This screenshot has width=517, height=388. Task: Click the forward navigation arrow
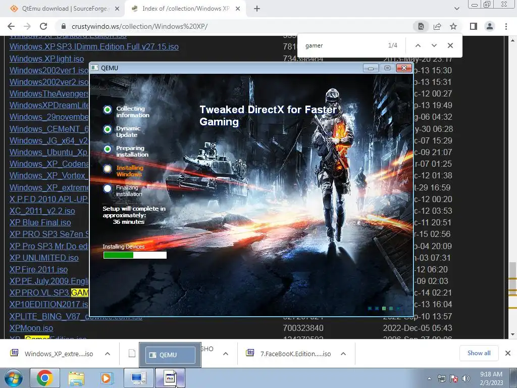[x=27, y=26]
